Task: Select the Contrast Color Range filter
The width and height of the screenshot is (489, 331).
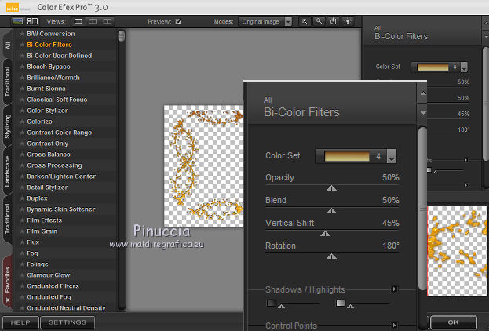Action: (x=59, y=133)
